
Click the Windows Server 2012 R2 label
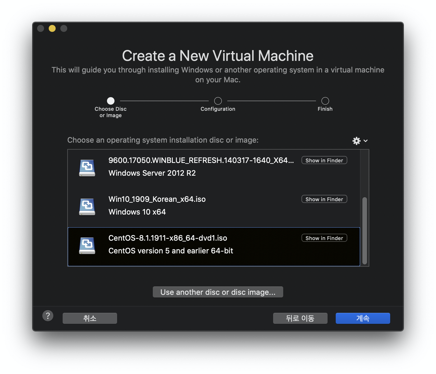152,173
